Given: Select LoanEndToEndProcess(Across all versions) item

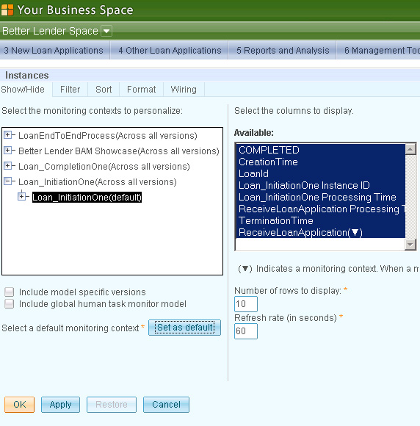Looking at the screenshot, I should coord(108,136).
